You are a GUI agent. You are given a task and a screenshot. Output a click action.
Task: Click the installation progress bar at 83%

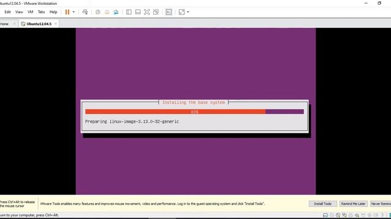click(x=194, y=112)
